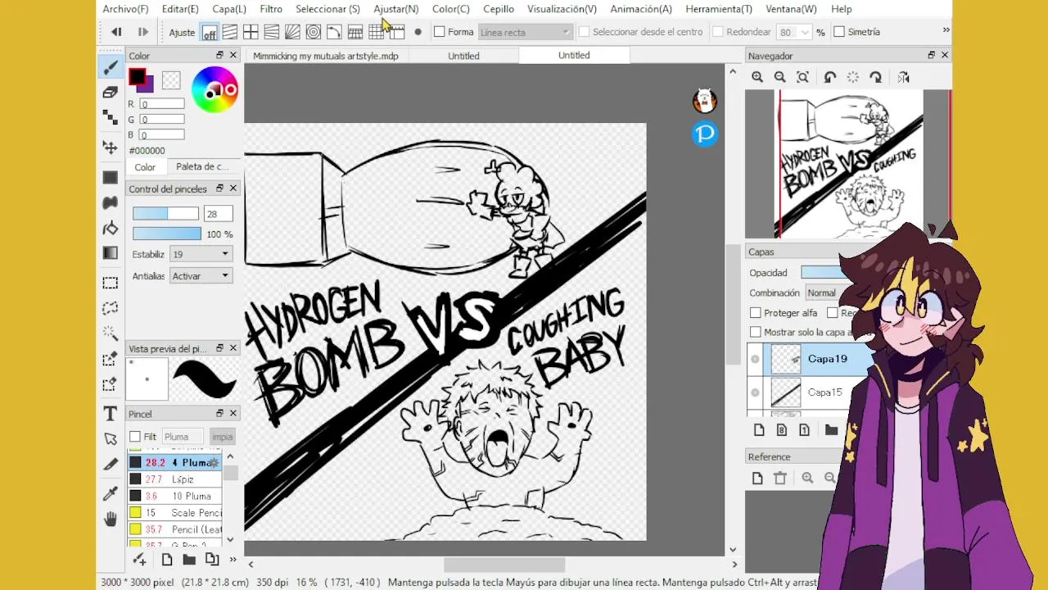Open the Animación(A) menu
The height and width of the screenshot is (590, 1048).
(x=641, y=9)
